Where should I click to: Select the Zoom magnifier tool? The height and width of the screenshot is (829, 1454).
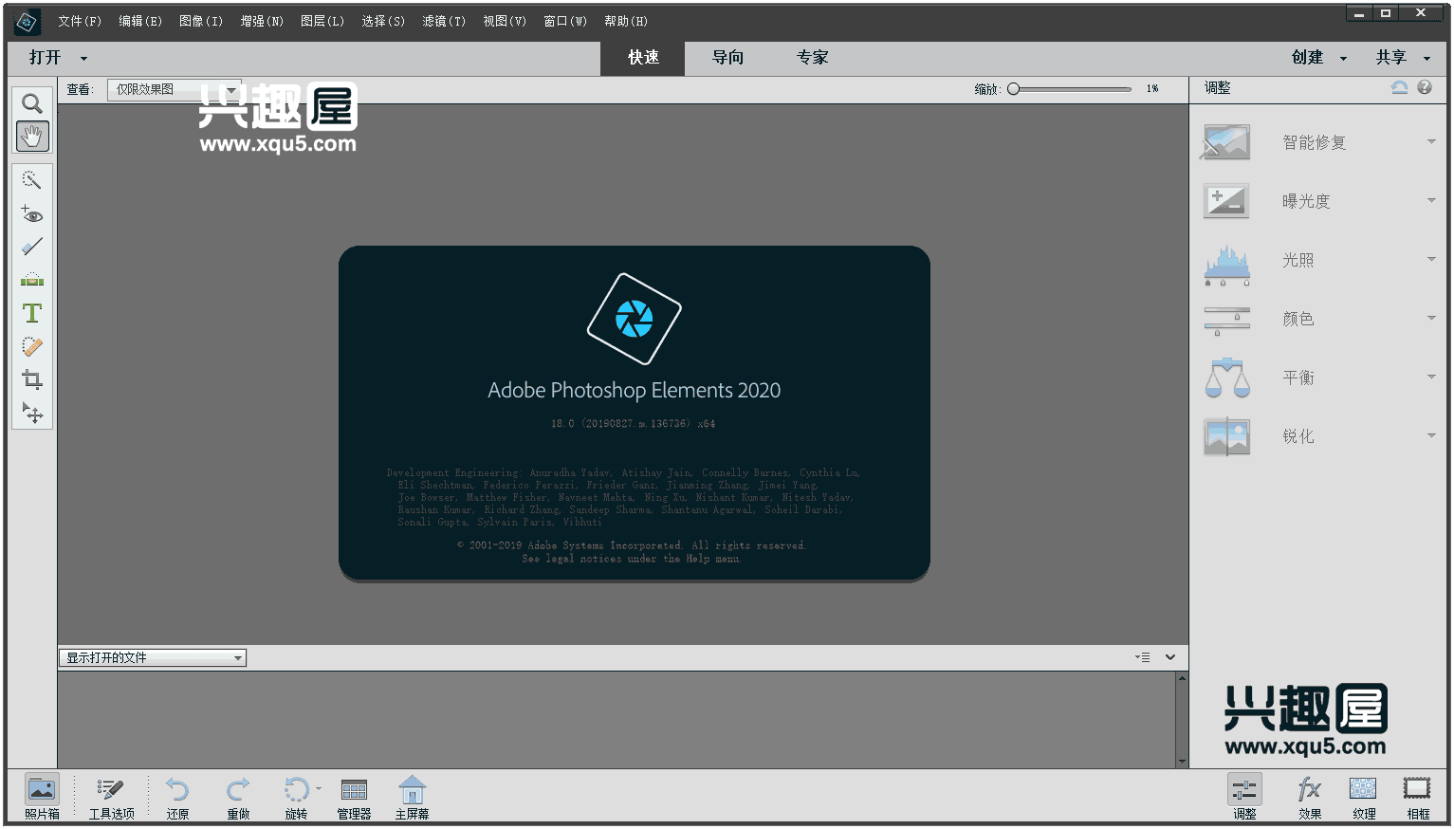(x=32, y=103)
